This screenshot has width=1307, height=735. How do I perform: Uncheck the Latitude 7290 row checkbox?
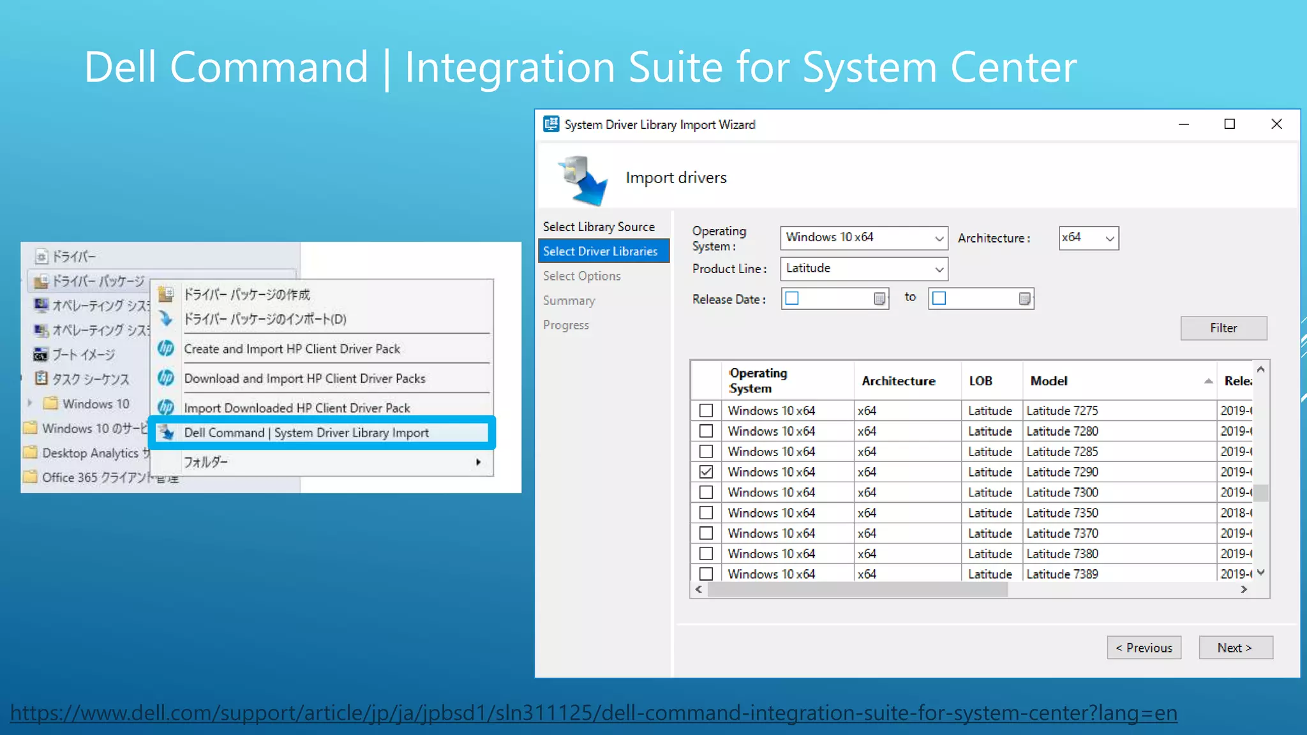coord(706,471)
